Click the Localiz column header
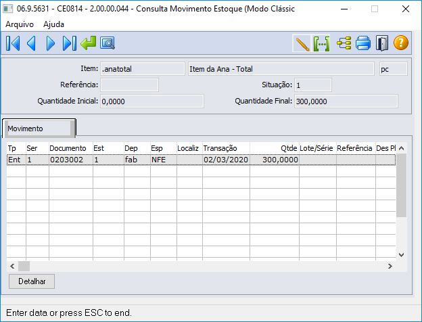Screen dimensions: 422x322 pos(189,148)
